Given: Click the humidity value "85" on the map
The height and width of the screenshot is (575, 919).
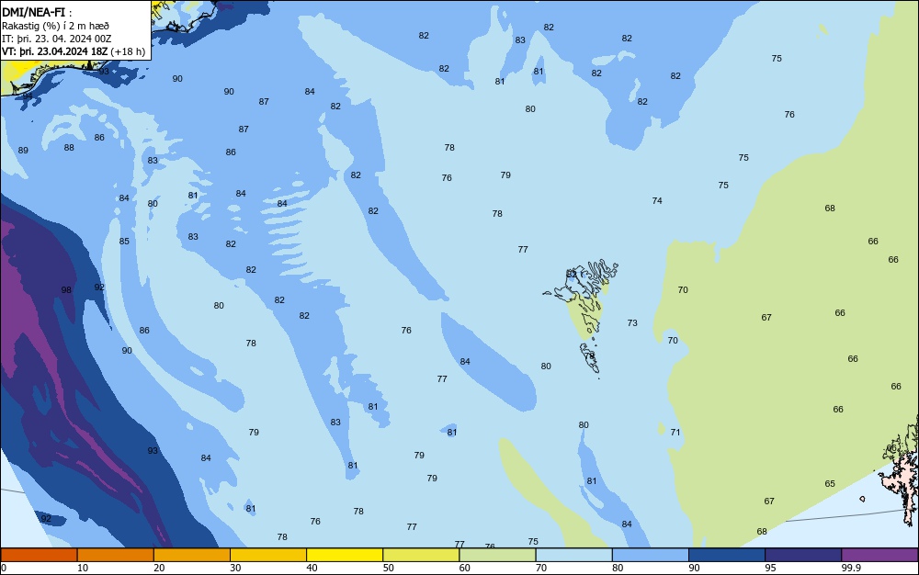Looking at the screenshot, I should tap(124, 242).
